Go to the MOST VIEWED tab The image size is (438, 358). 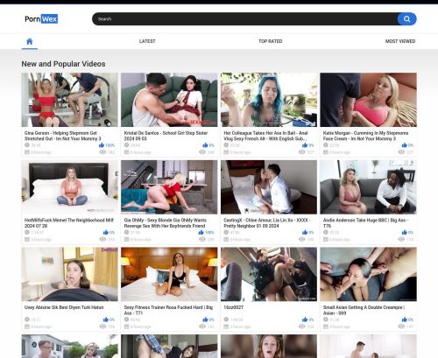coord(400,41)
